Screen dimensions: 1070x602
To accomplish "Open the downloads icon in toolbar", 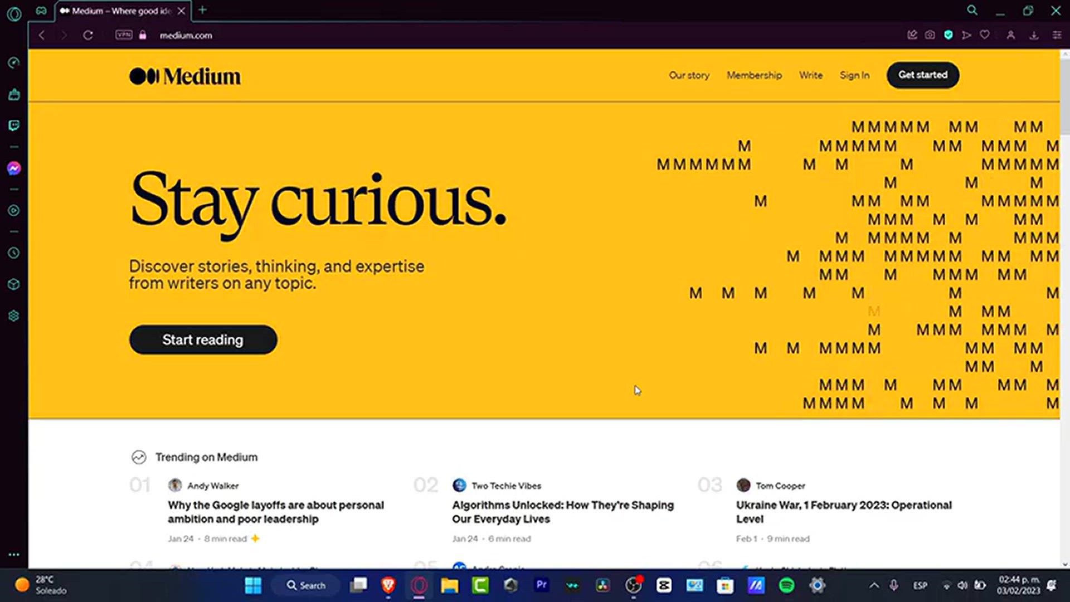I will pyautogui.click(x=1034, y=35).
